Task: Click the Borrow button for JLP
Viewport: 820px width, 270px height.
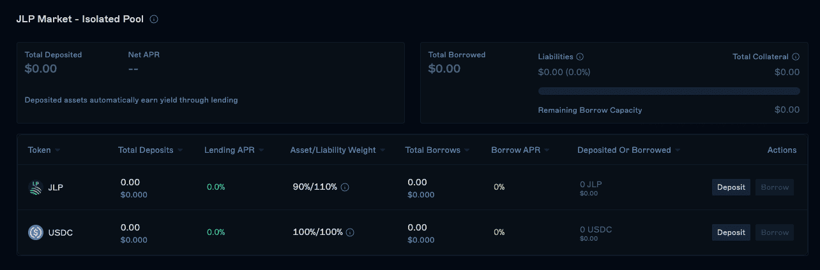Action: click(775, 187)
